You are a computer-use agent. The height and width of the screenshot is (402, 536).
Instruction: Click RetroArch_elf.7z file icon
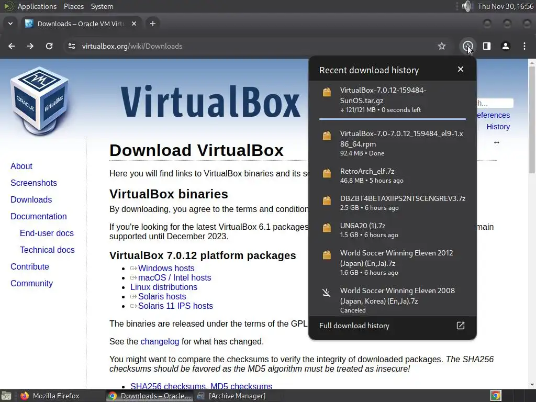327,173
